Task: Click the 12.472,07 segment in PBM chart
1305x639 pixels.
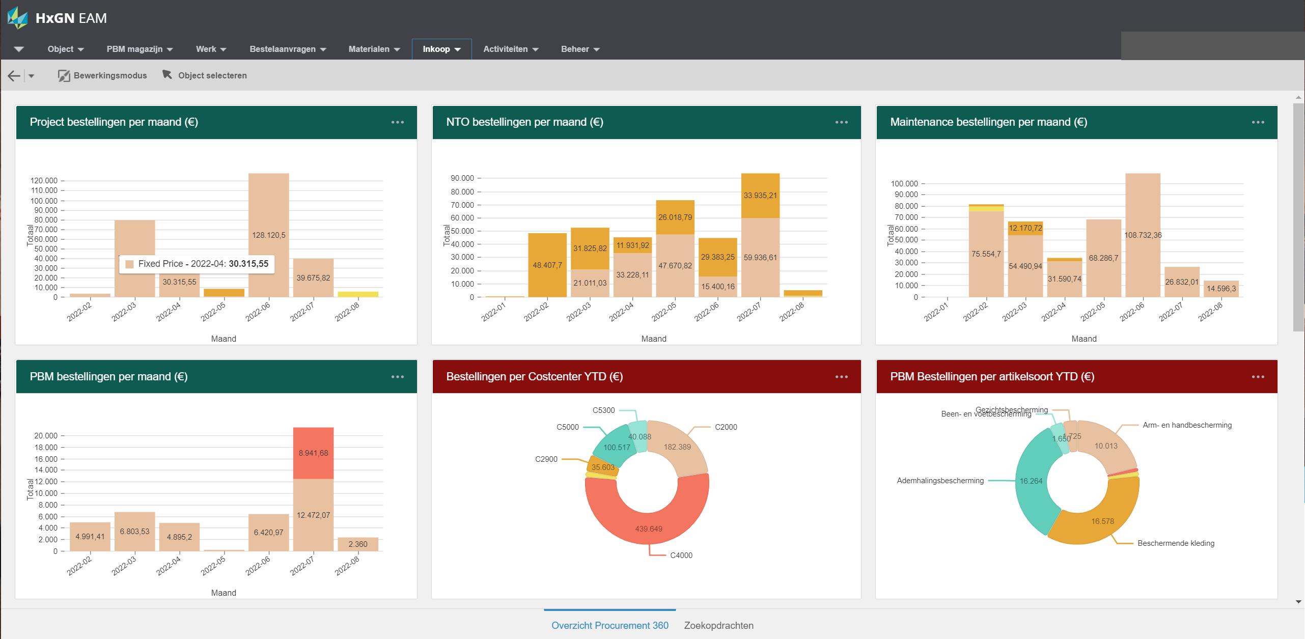Action: (313, 515)
